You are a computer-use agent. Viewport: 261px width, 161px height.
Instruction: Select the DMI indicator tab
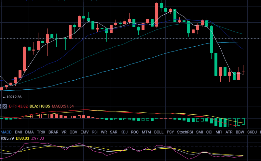(x=18, y=132)
